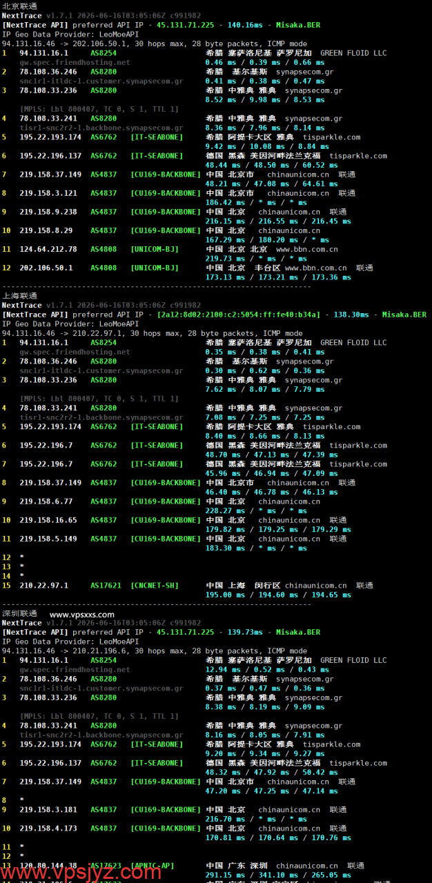Image resolution: width=432 pixels, height=883 pixels.
Task: Click the trace line ending 210.21.196.6
Action: coord(155,651)
